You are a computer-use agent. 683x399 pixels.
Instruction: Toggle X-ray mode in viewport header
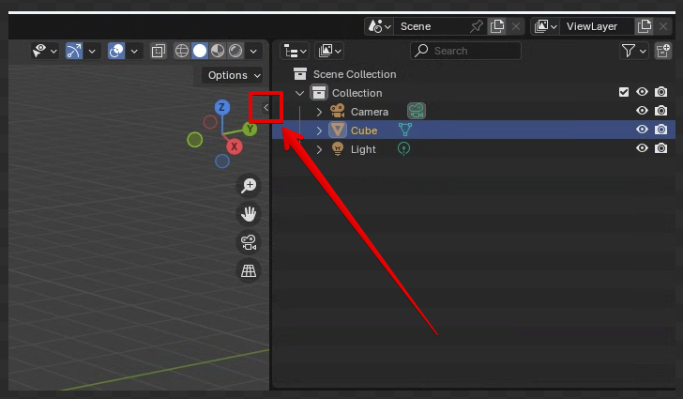[159, 51]
